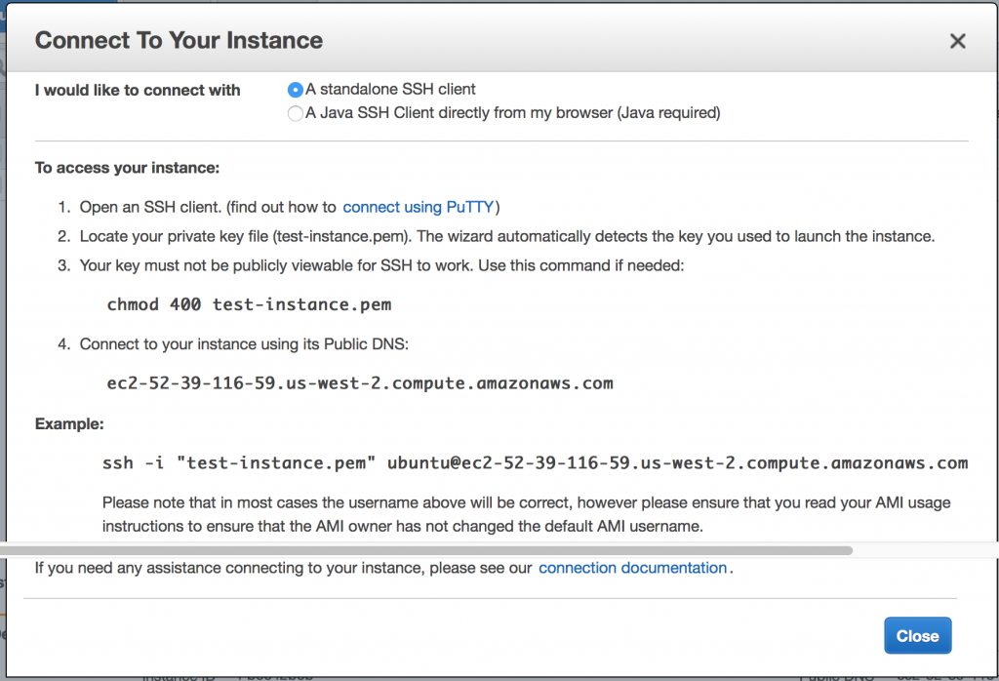Click the 'Example:' heading

[x=69, y=424]
